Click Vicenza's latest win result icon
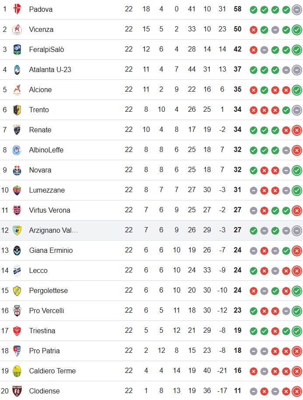Viewport: 303px width, 400px height. (297, 30)
